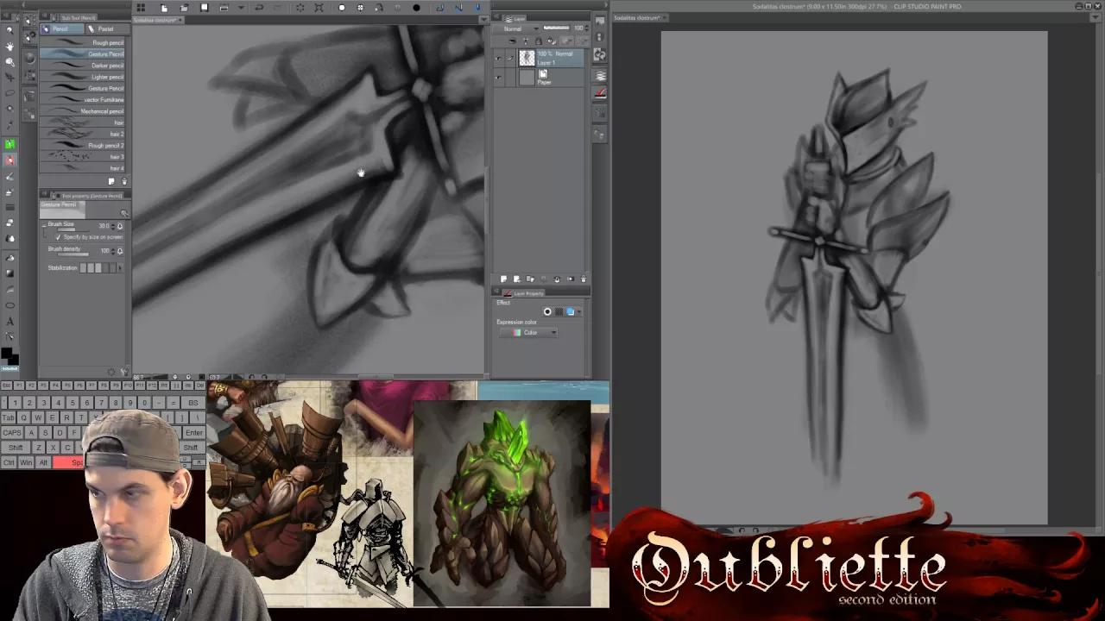Hide the Paper layer eye icon

pyautogui.click(x=498, y=77)
